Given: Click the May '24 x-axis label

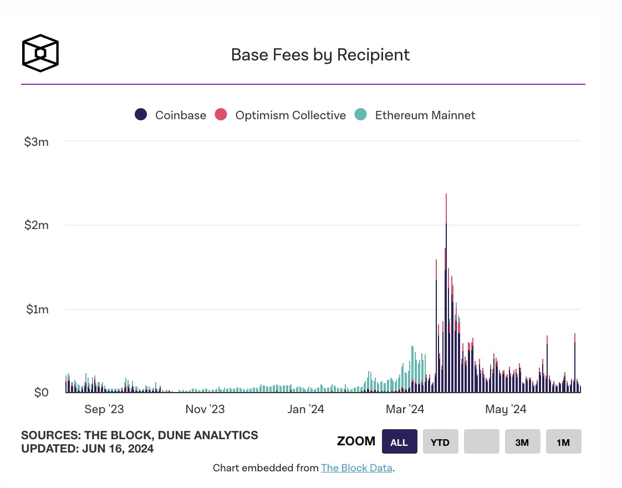Looking at the screenshot, I should (x=506, y=409).
